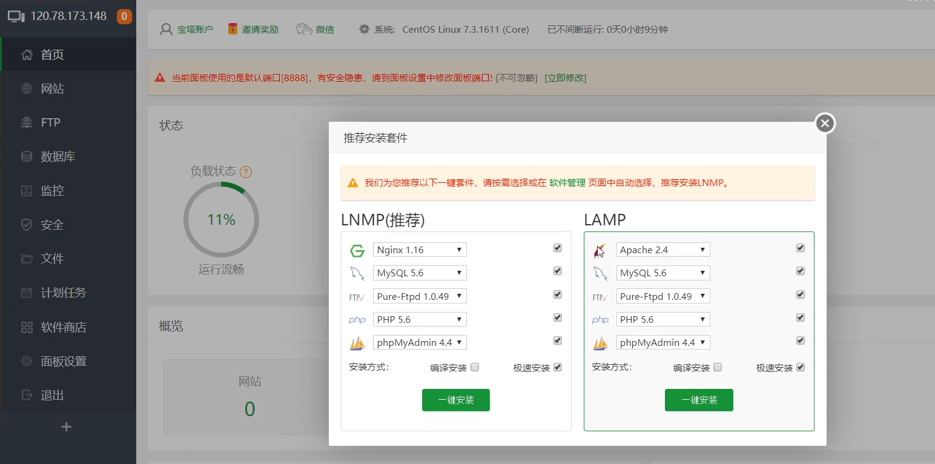Open MySQL 5.6 dropdown in LNMP
Viewport: 935px width, 464px height.
pyautogui.click(x=420, y=273)
